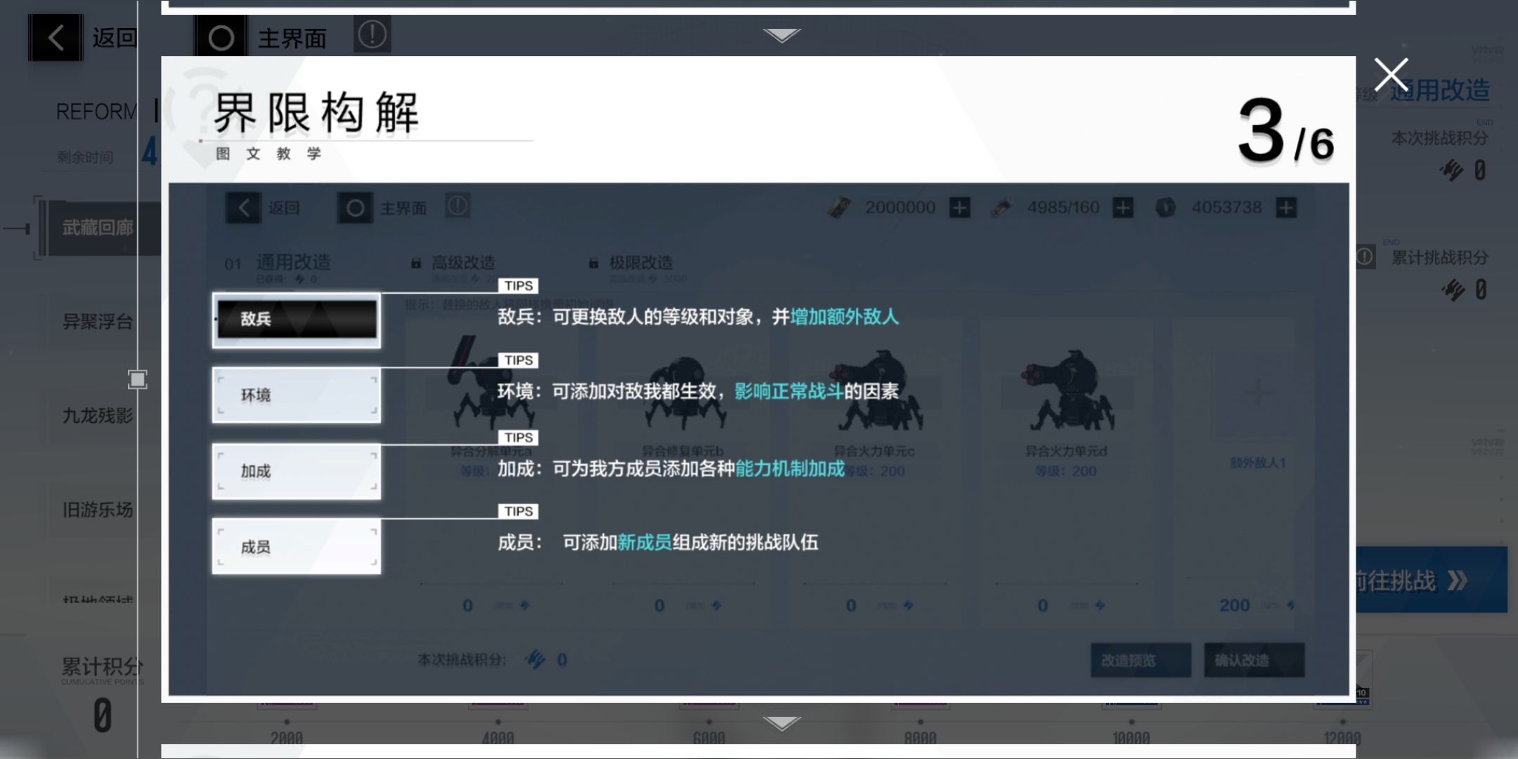The image size is (1518, 759).
Task: Open the 旧游乐场 stage in sidebar
Action: pos(98,510)
